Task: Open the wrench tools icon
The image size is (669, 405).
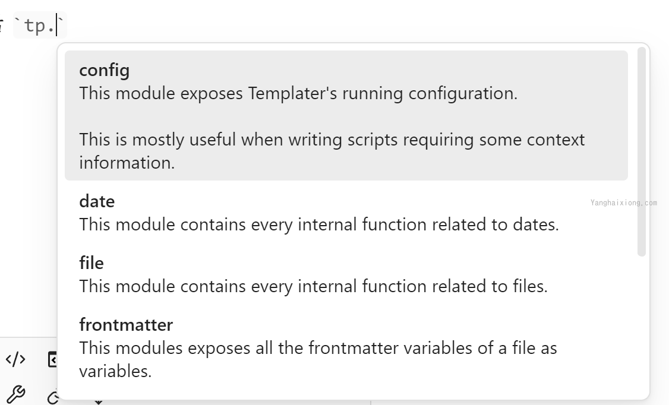Action: coord(16,394)
